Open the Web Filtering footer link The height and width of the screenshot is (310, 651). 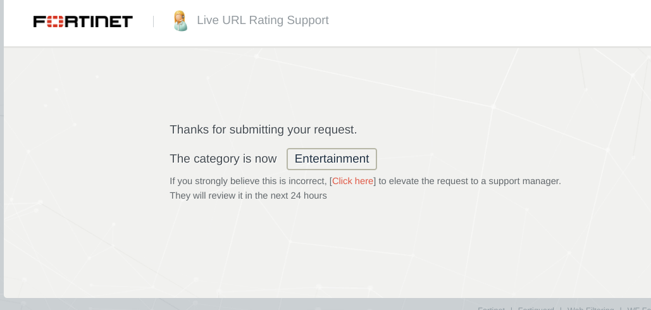click(x=590, y=308)
